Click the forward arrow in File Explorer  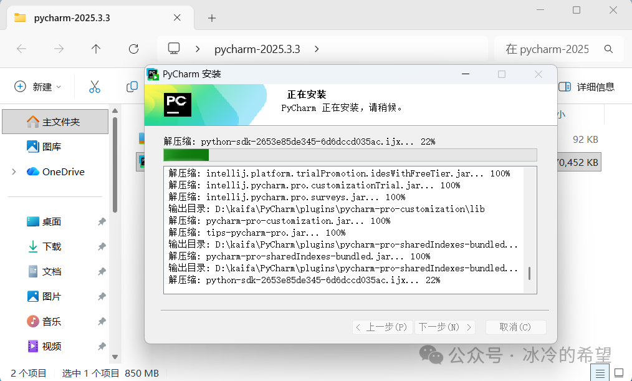click(59, 49)
